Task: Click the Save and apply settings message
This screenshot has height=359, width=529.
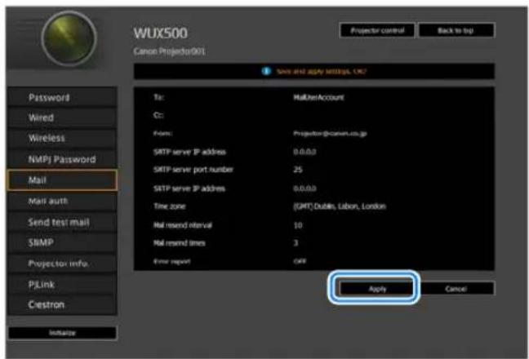Action: (x=322, y=72)
